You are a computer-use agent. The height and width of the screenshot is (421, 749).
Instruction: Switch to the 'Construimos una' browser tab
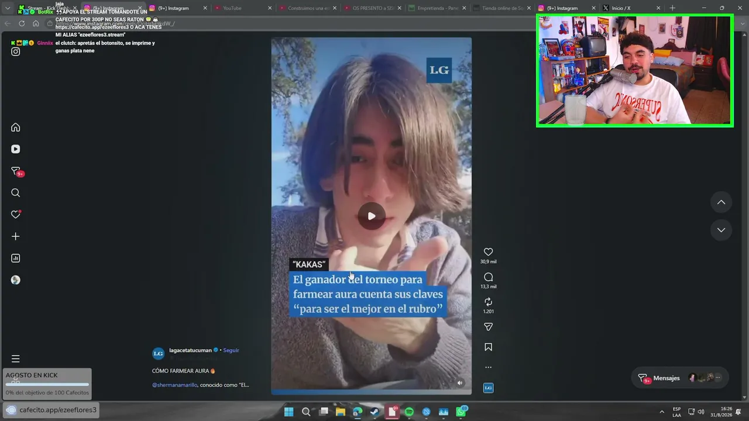click(308, 8)
